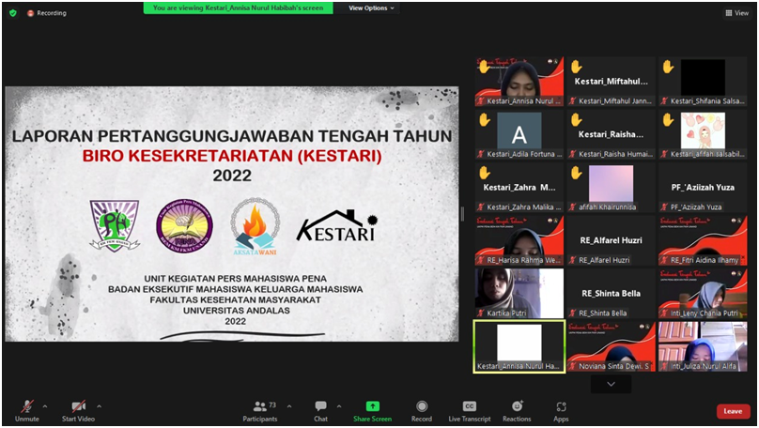Click muted mic icon beside RE_Shinta Bella
The height and width of the screenshot is (428, 759).
click(x=573, y=313)
